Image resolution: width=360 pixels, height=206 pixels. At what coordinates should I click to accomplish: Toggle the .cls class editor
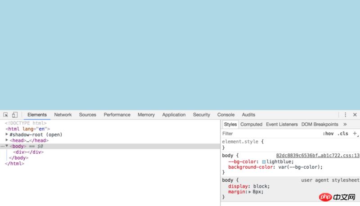click(x=343, y=134)
